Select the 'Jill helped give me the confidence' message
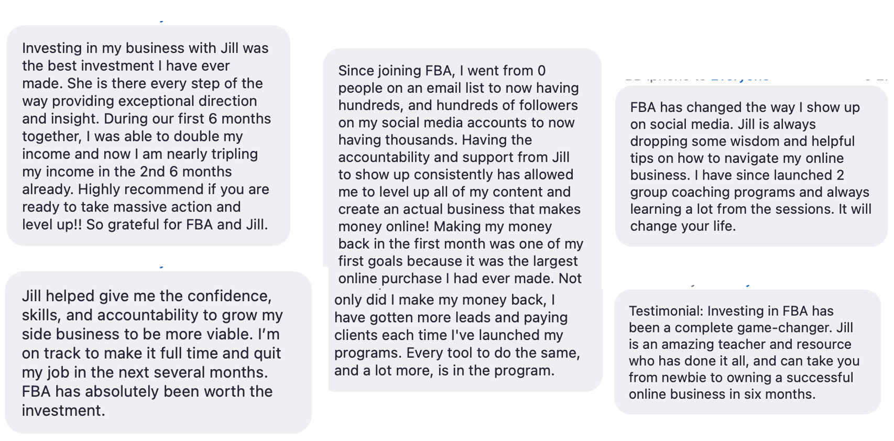The image size is (894, 441). [158, 352]
